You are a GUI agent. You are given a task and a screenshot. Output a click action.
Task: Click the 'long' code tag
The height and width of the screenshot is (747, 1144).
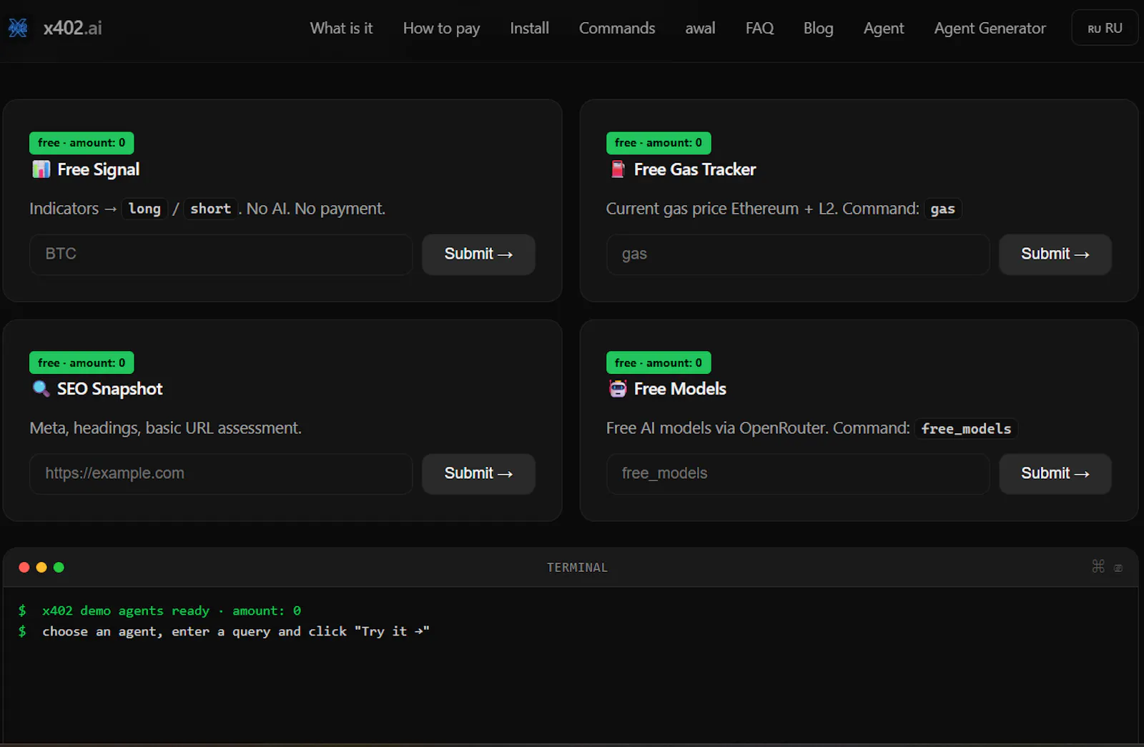(x=144, y=209)
